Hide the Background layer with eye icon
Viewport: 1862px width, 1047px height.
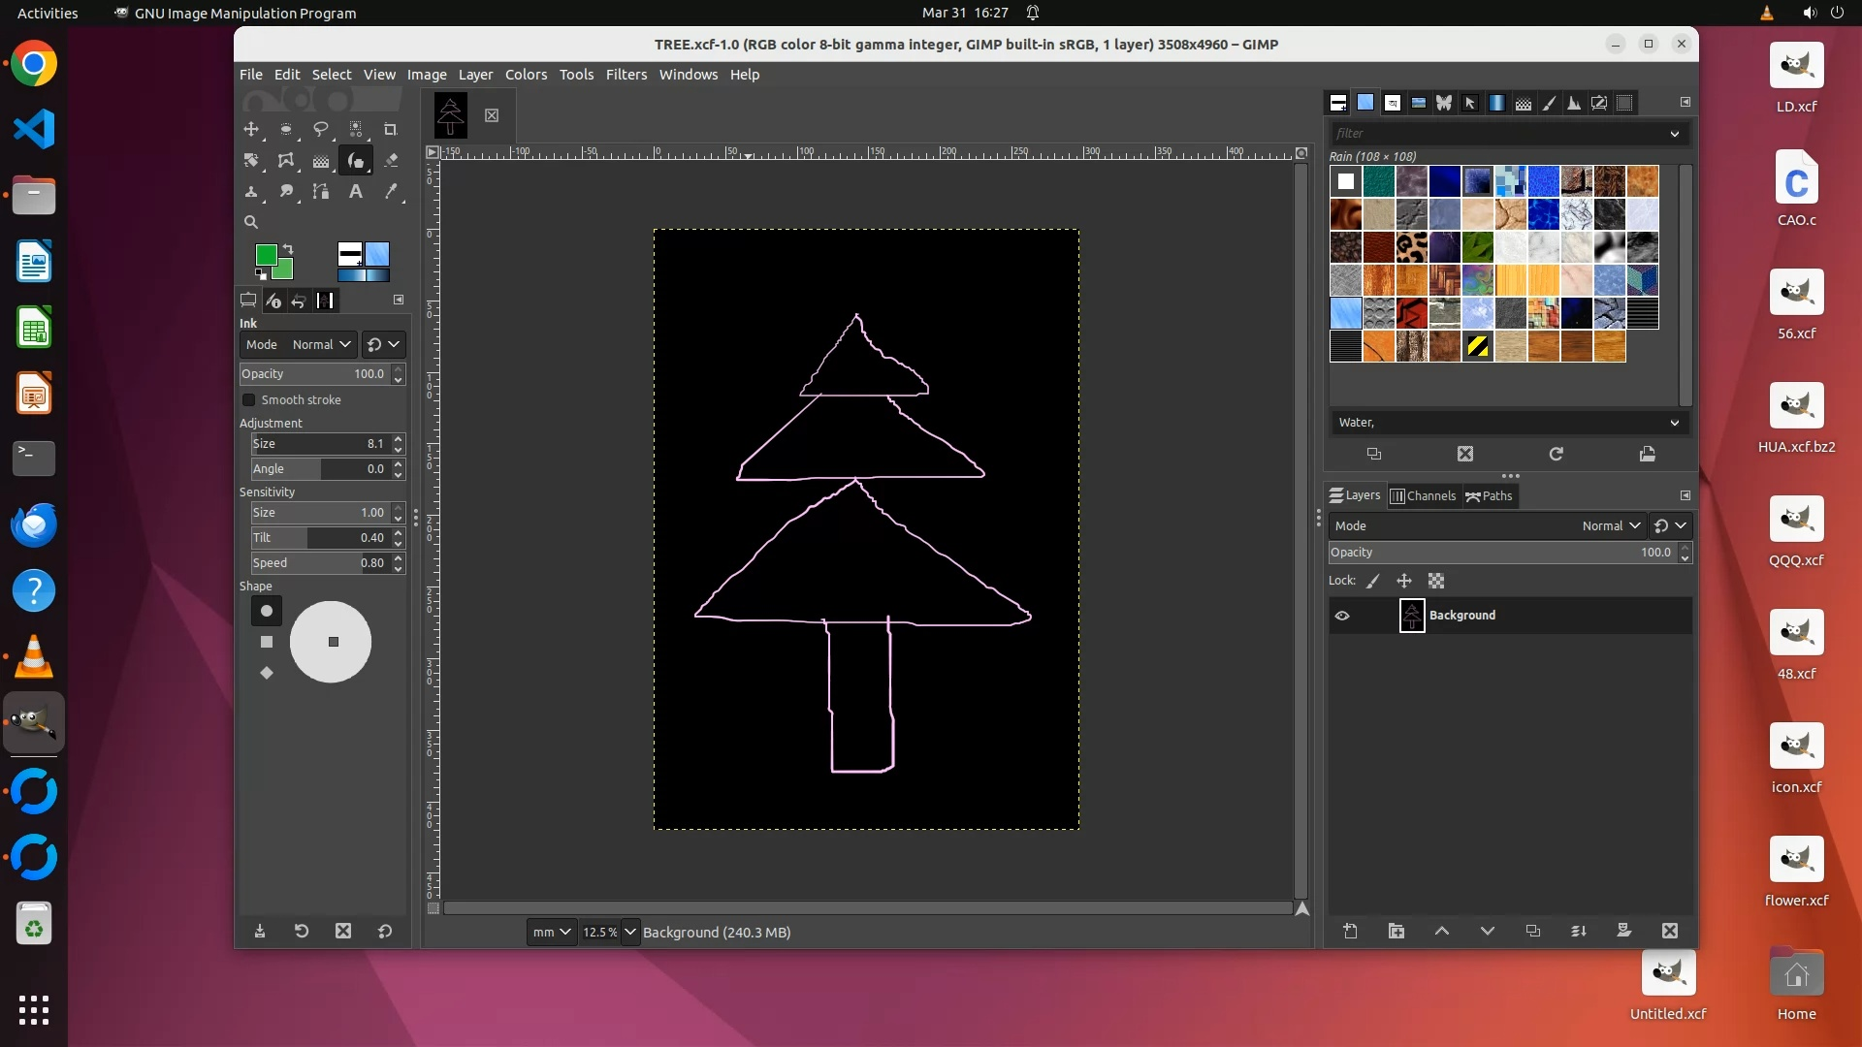[x=1342, y=616]
